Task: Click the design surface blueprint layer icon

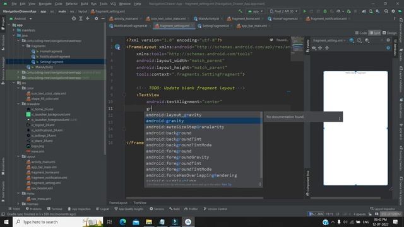Action: point(352,40)
